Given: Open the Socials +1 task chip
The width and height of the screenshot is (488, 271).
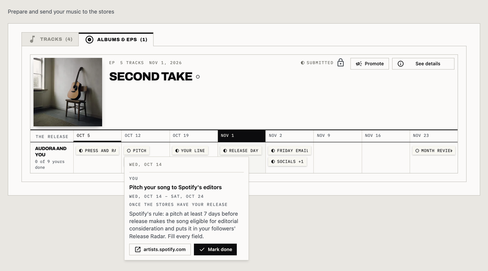Looking at the screenshot, I should [x=287, y=162].
